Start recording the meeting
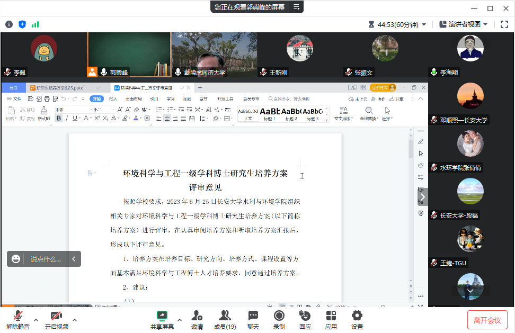 click(279, 316)
